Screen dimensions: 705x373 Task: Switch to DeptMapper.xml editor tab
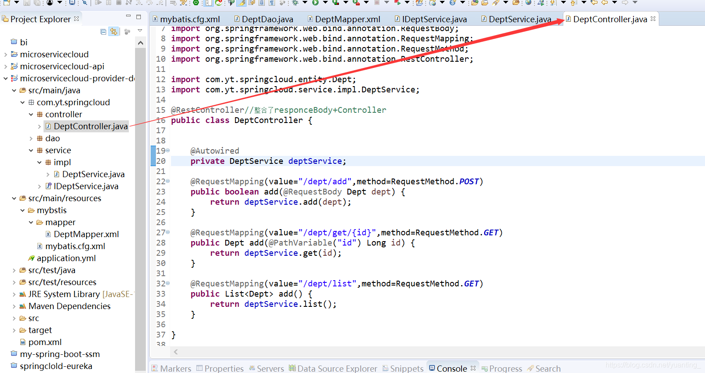pos(344,19)
